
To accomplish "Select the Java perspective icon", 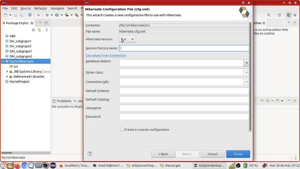I will 288,15.
